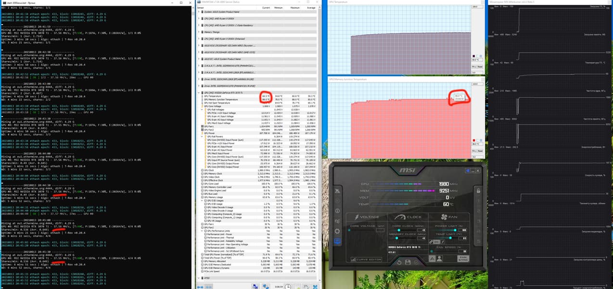
Task: Select Afterburner profile slot 3
Action: [x=478, y=221]
